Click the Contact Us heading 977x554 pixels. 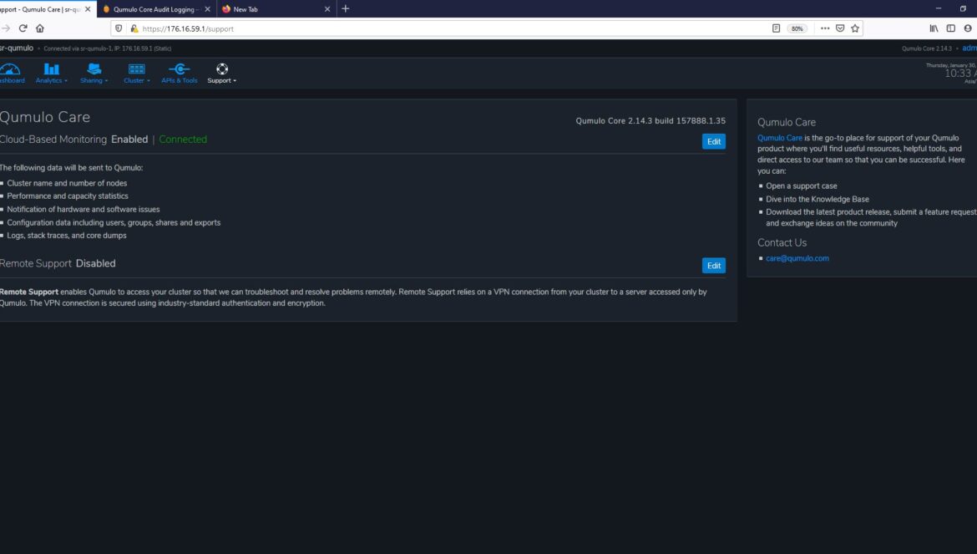coord(782,242)
